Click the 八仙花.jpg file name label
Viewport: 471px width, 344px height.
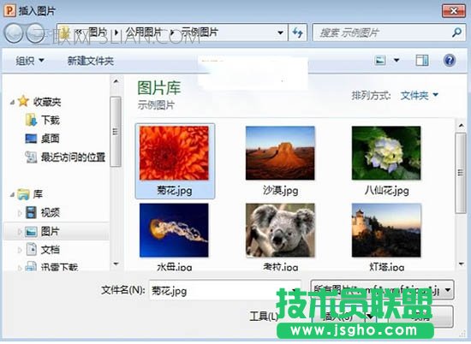point(386,190)
